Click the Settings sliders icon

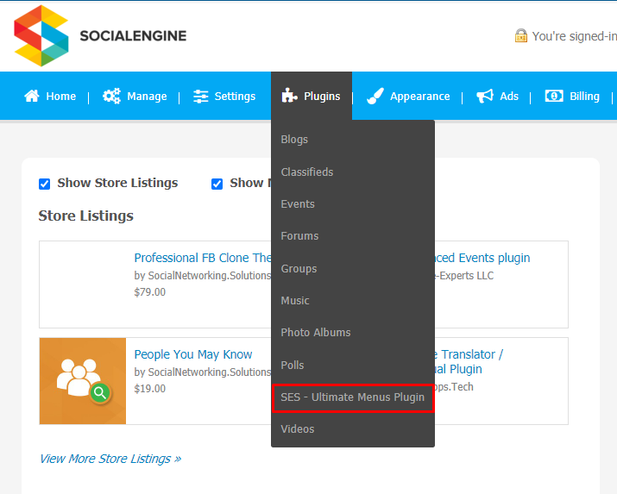tap(201, 97)
